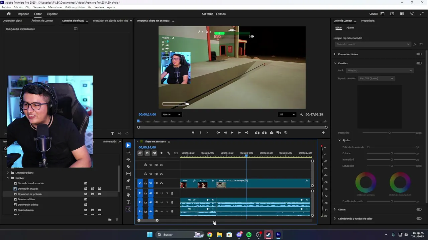Open the 1/2 playback resolution dropdown
The width and height of the screenshot is (428, 240).
[x=287, y=115]
